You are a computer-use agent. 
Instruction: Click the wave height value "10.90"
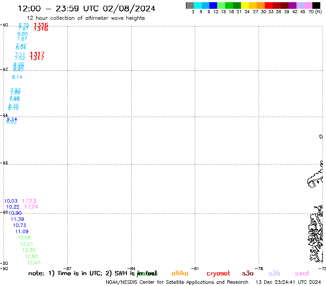(x=15, y=213)
